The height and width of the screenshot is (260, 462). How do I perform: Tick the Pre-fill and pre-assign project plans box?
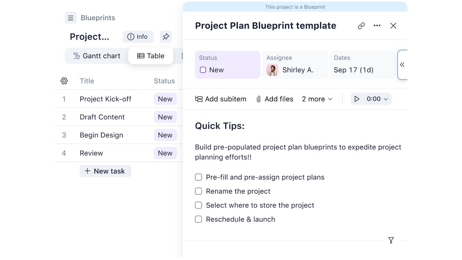pos(198,177)
